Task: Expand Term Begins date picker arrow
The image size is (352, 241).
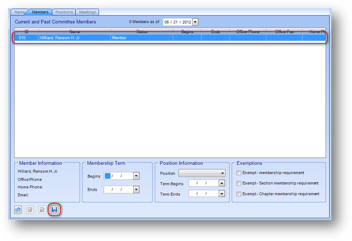Action: 222,183
